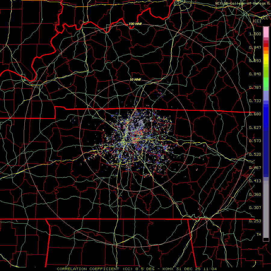Viewport: 271px width, 271px height.
Task: Click the "0.733" color scale value
Action: click(x=255, y=101)
